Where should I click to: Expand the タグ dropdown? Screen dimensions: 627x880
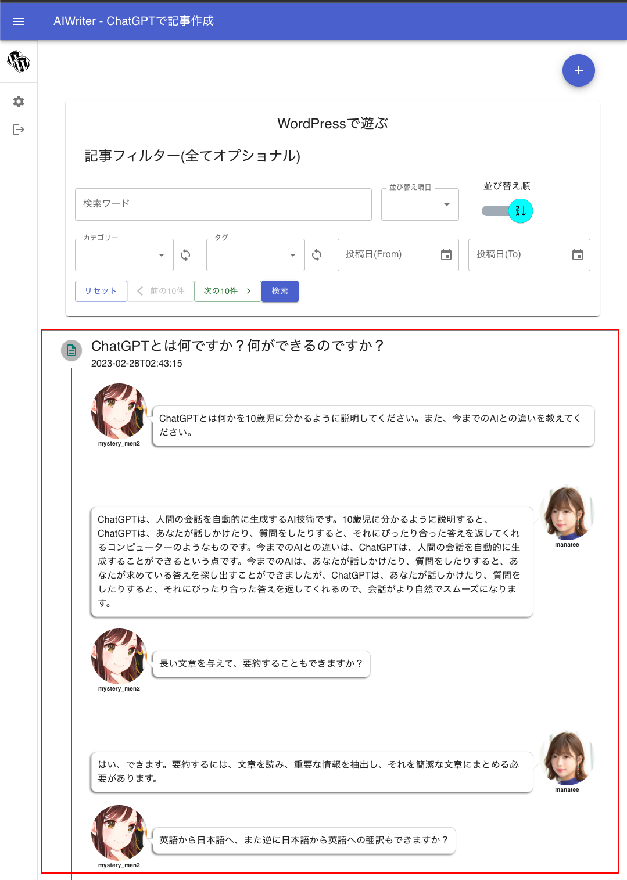(256, 255)
